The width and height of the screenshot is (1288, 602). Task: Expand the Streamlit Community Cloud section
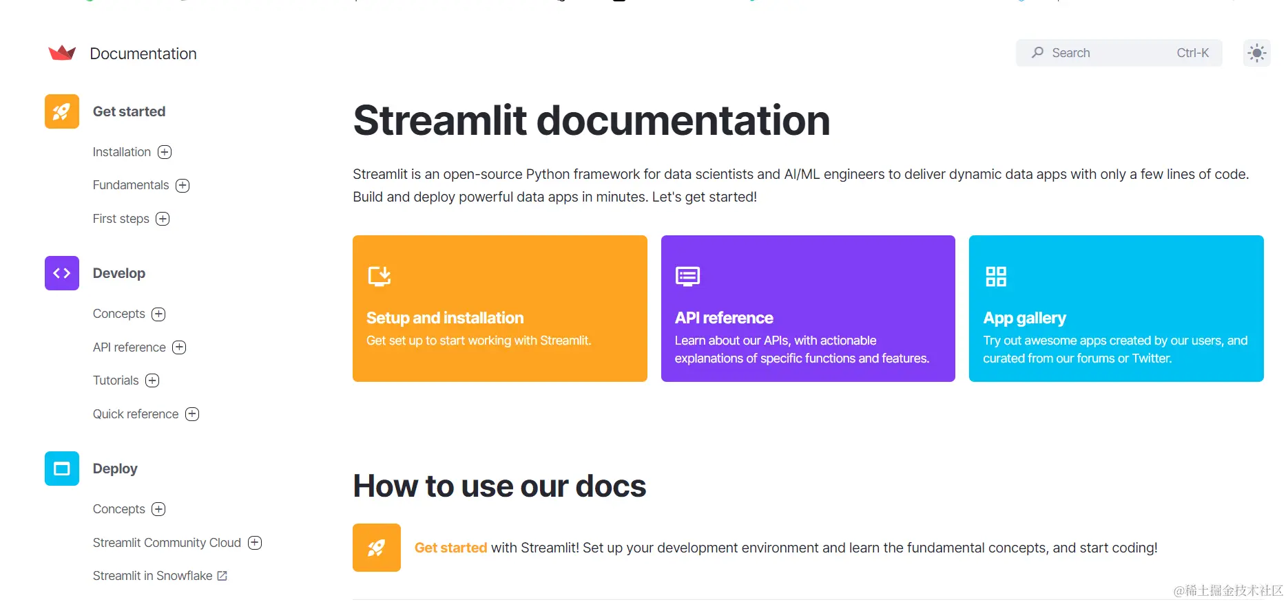[255, 543]
